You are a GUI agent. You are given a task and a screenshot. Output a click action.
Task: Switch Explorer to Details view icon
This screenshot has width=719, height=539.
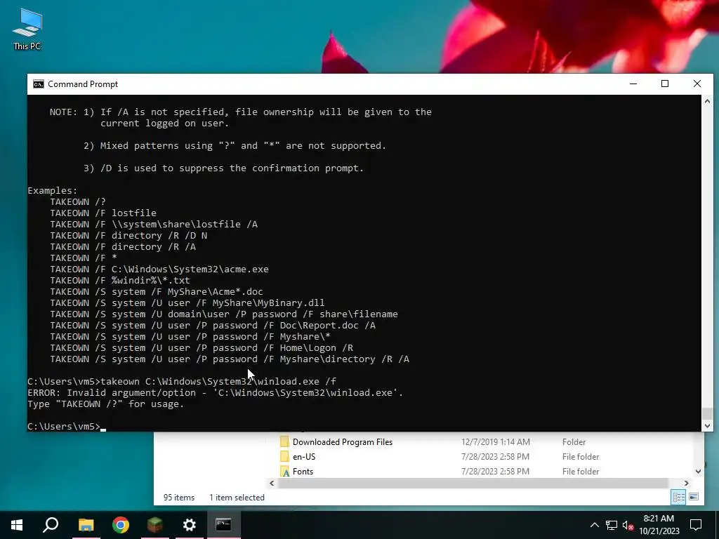[678, 498]
